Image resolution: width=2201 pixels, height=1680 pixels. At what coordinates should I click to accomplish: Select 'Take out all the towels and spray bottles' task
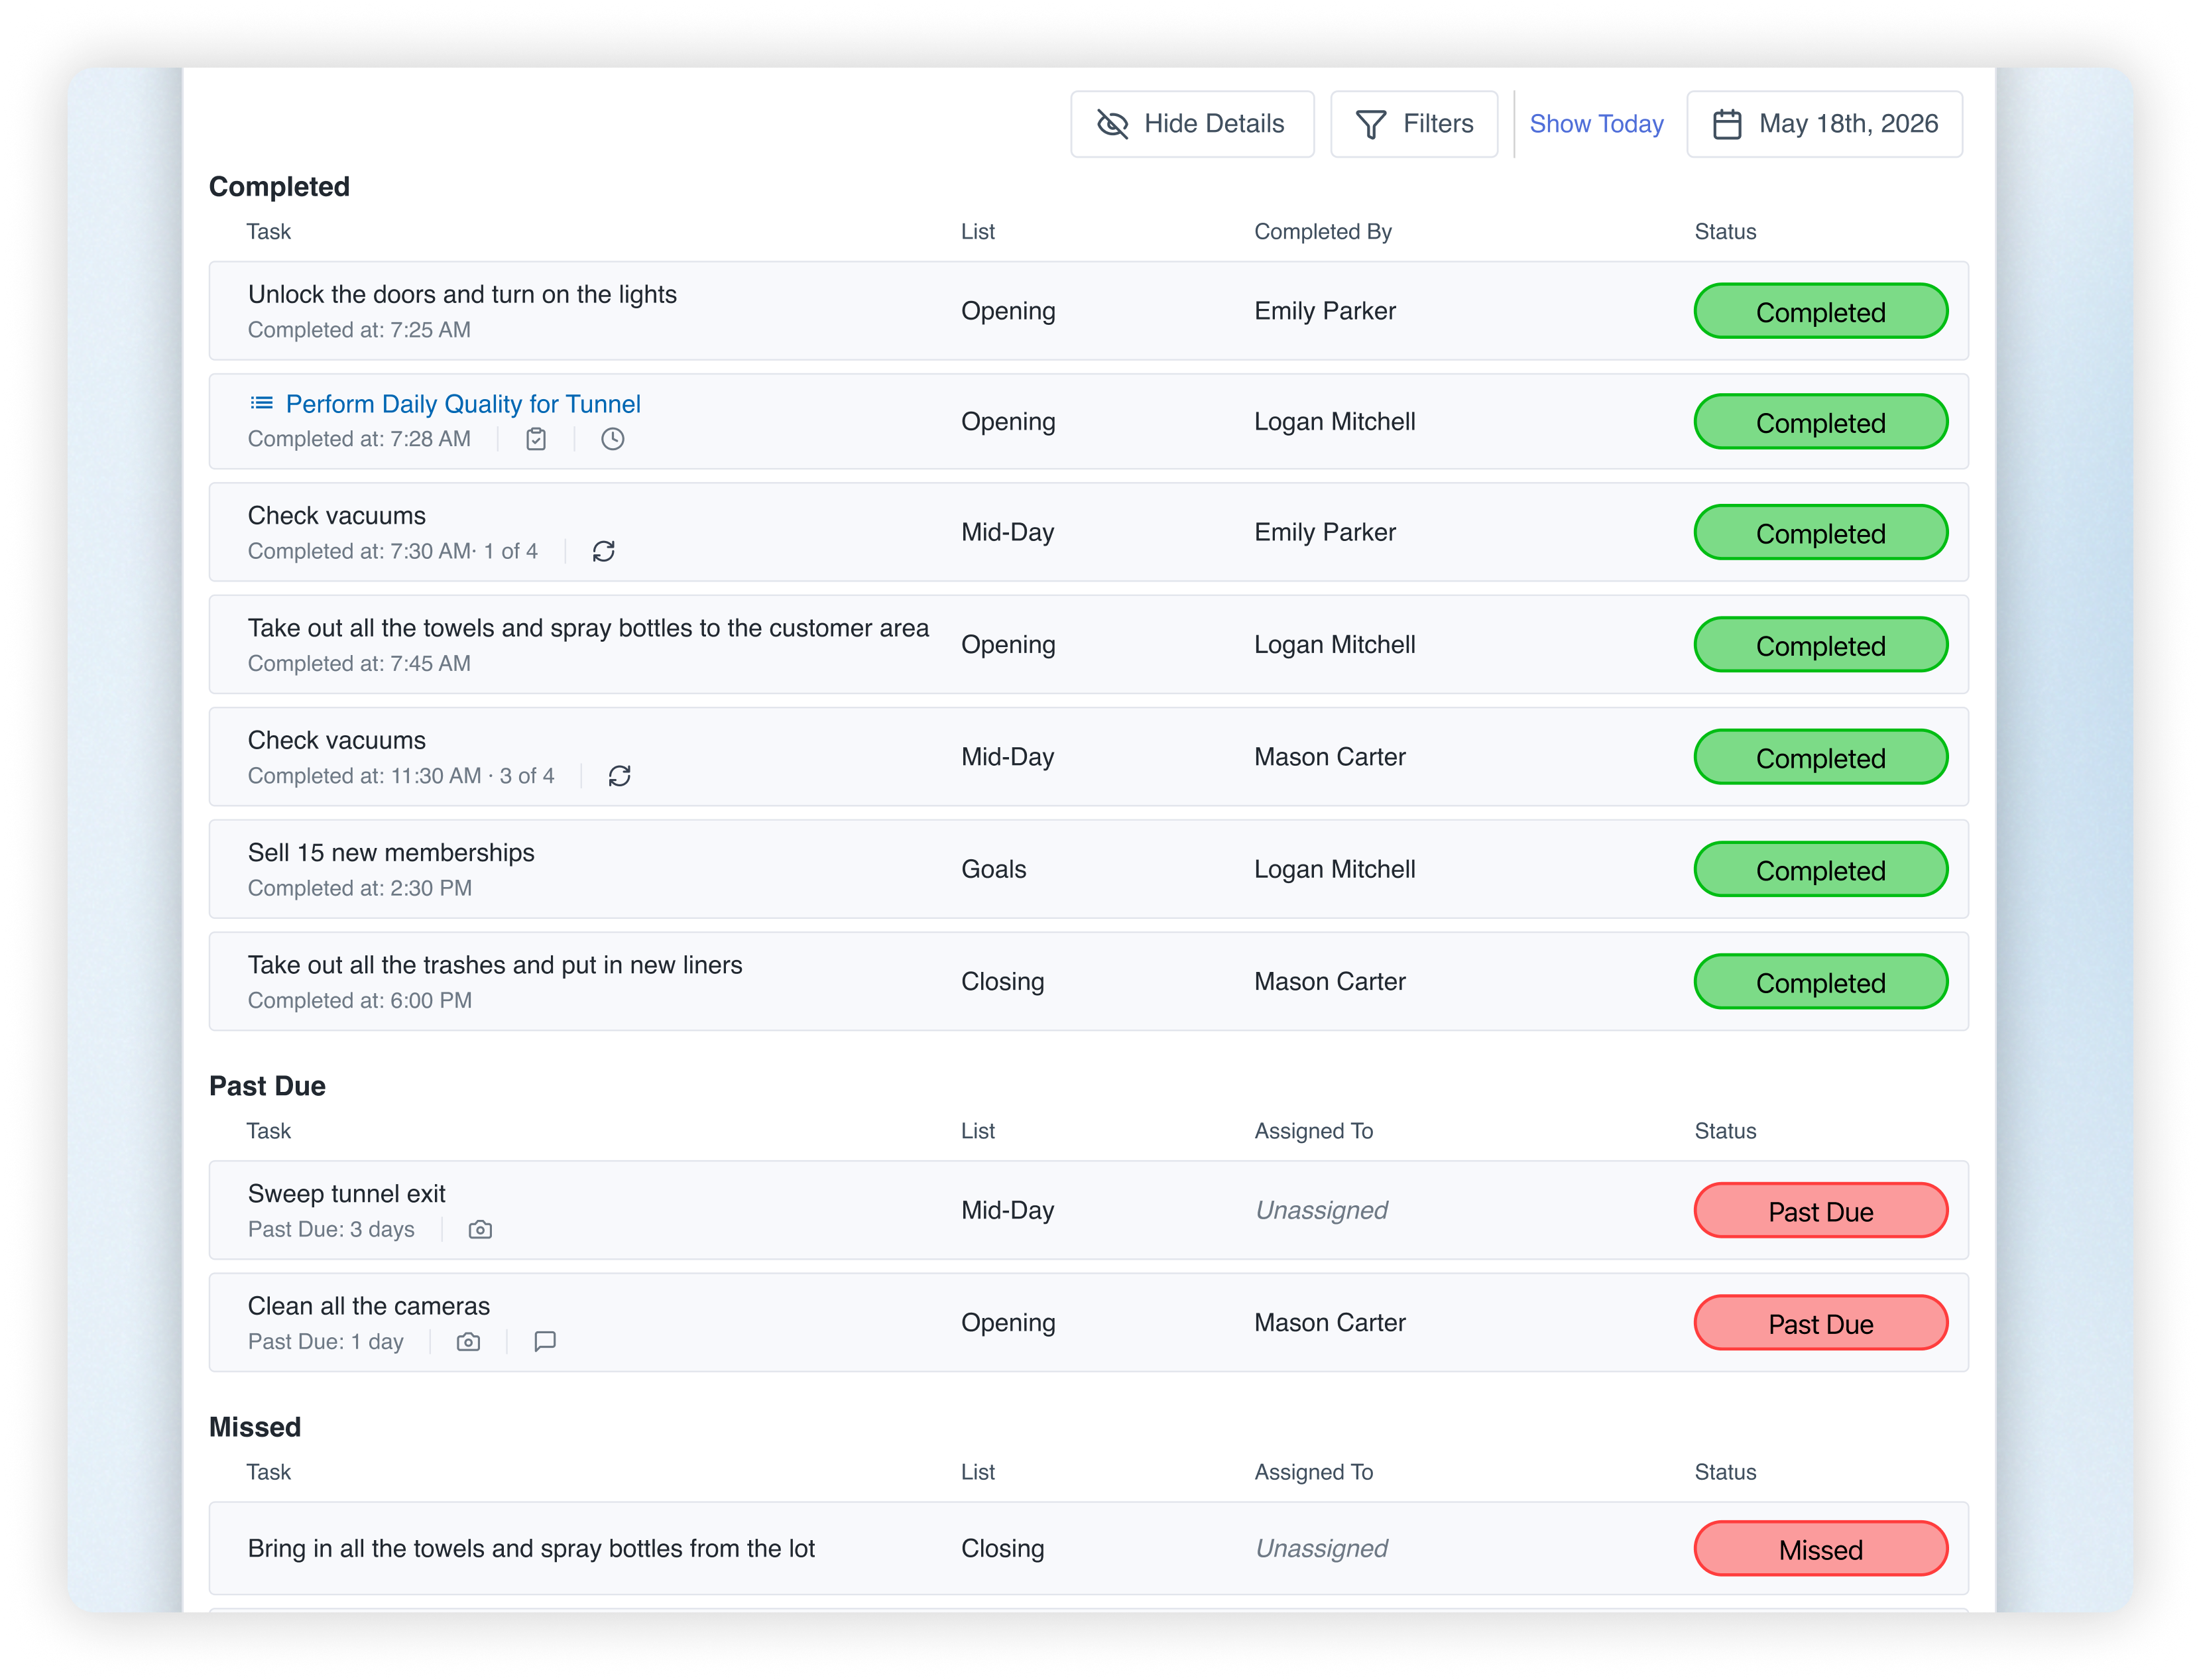[1088, 645]
